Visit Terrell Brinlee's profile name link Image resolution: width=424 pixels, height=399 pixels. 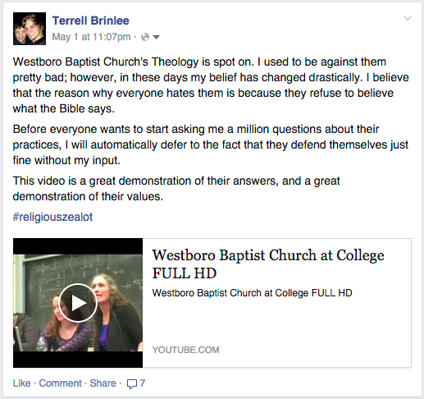(x=91, y=21)
